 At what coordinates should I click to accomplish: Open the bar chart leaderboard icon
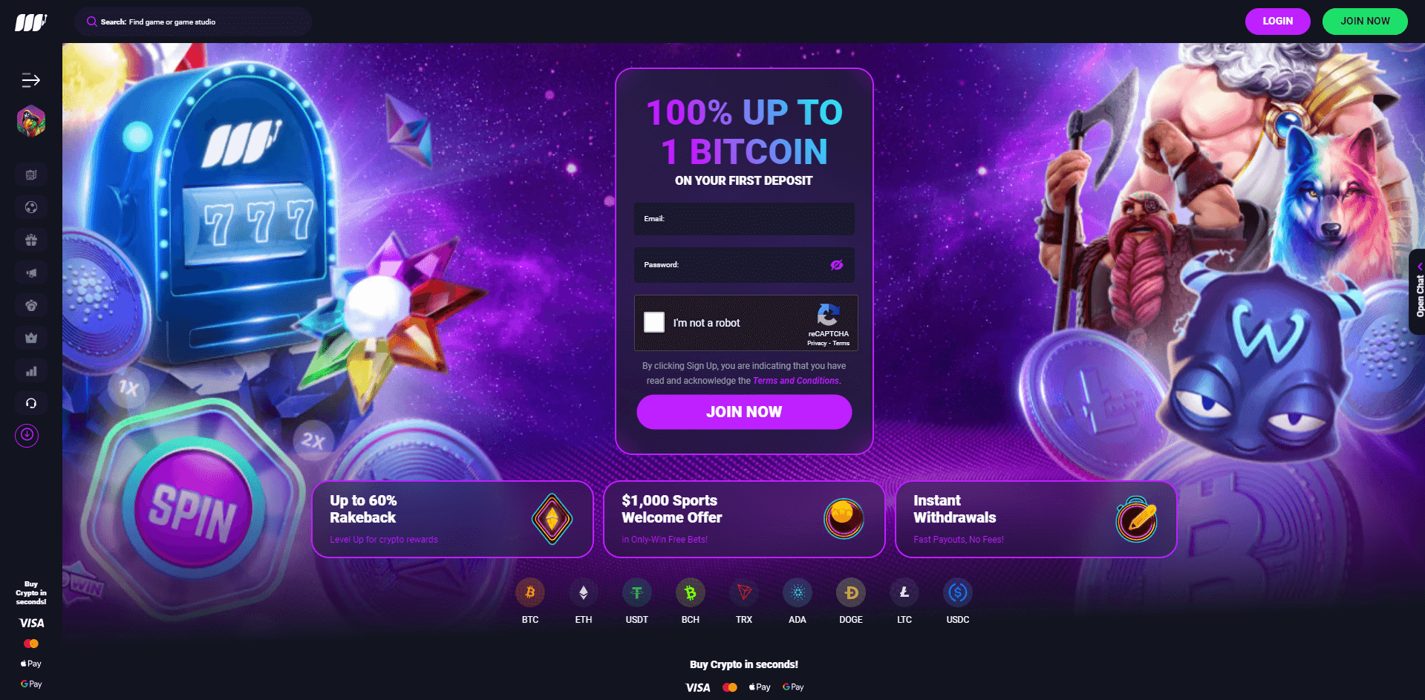[31, 370]
